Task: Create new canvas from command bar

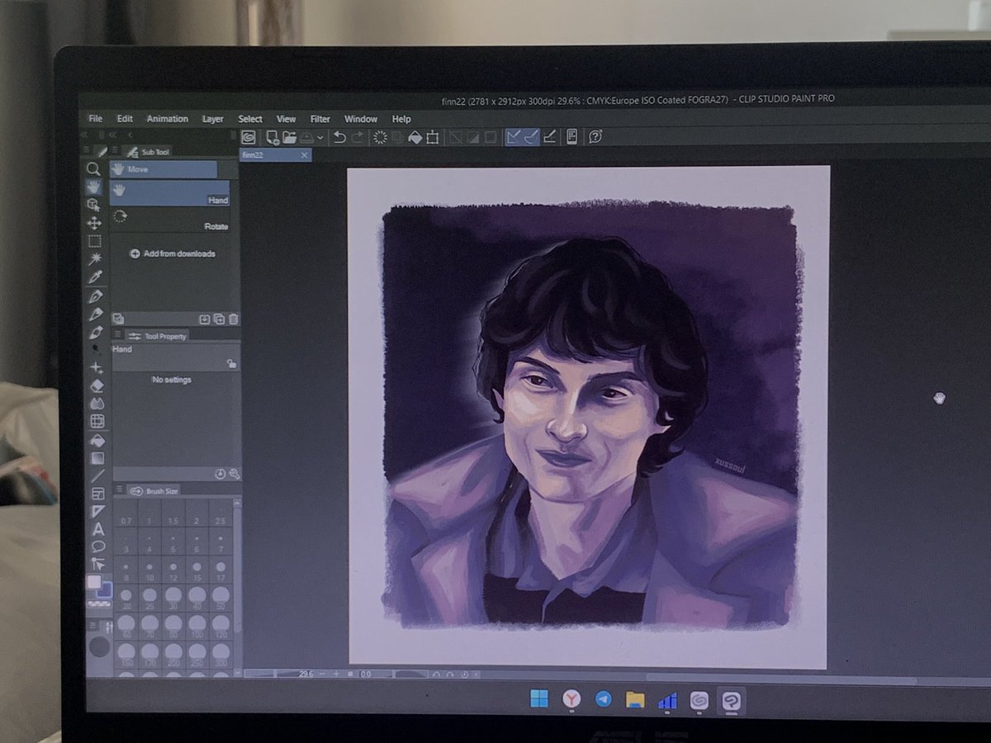Action: (x=272, y=137)
